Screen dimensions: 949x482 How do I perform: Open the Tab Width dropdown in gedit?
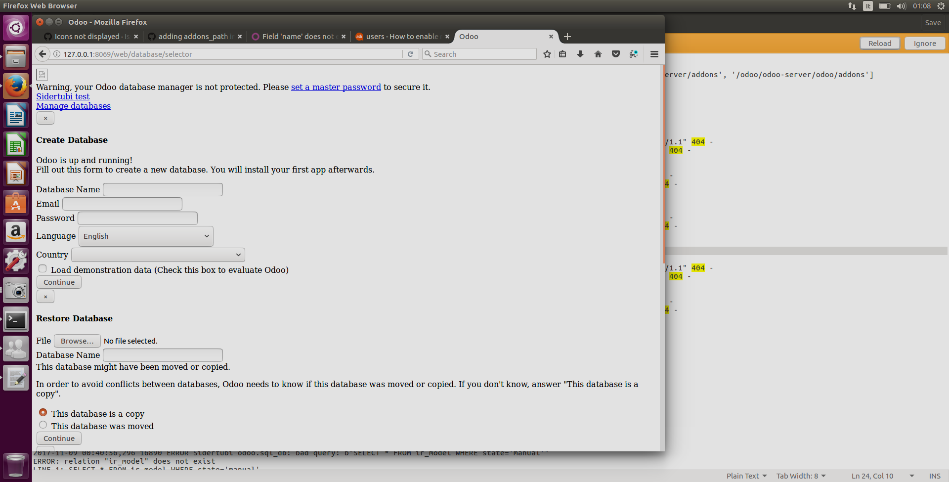point(801,476)
